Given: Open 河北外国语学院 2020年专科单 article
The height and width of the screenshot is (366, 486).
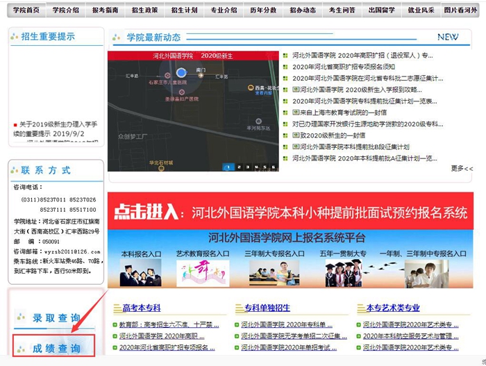Looking at the screenshot, I should coord(287,325).
